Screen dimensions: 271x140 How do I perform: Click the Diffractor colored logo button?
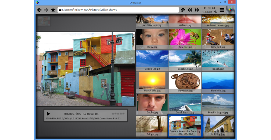point(230,10)
